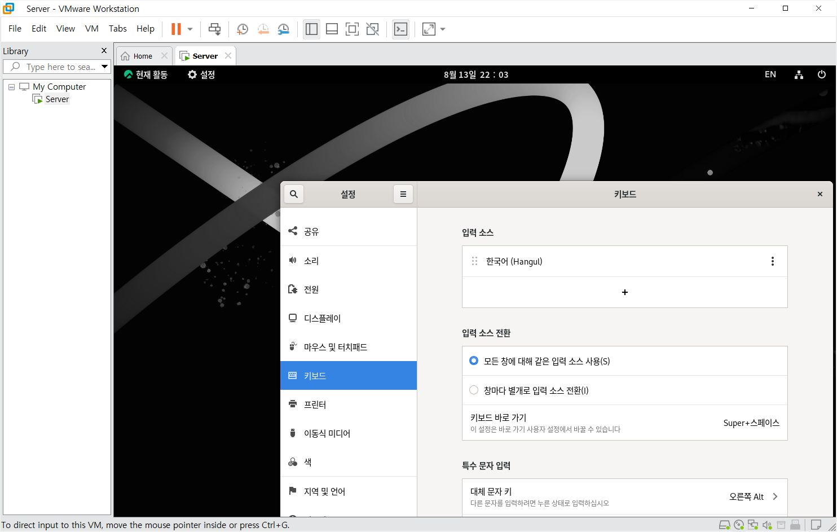Open the VM menu

pos(92,28)
